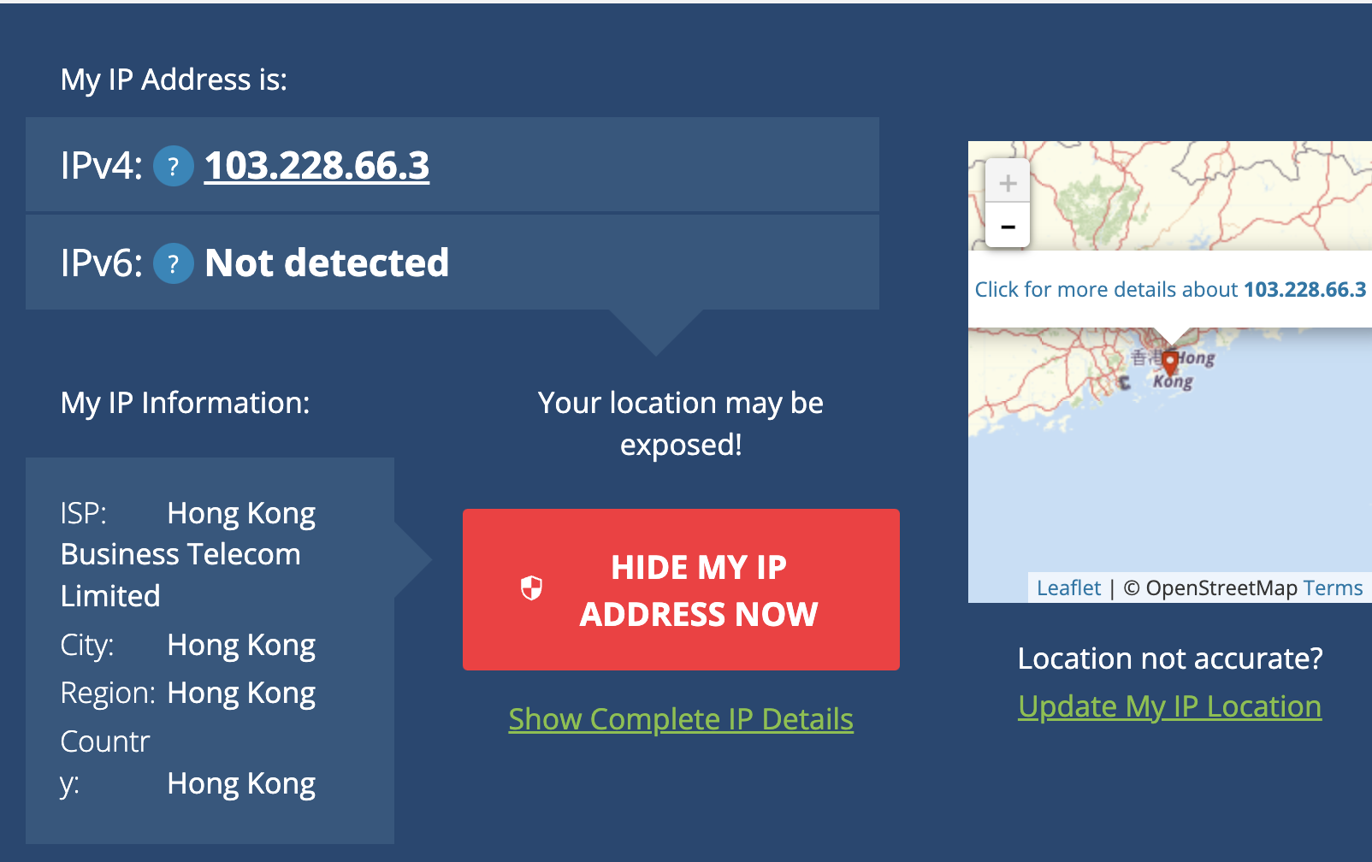The image size is (1372, 862).
Task: Open Show Complete IP Details link
Action: 681,719
